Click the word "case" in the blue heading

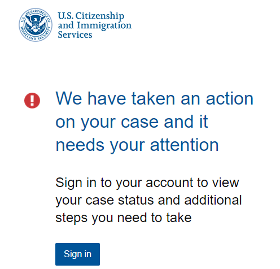[139, 122]
